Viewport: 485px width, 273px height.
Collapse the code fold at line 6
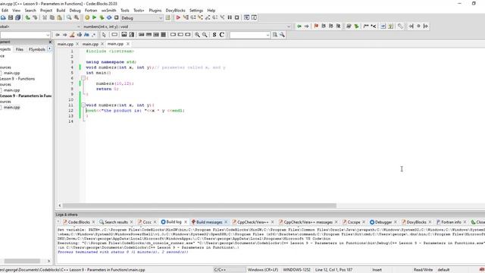(83, 78)
